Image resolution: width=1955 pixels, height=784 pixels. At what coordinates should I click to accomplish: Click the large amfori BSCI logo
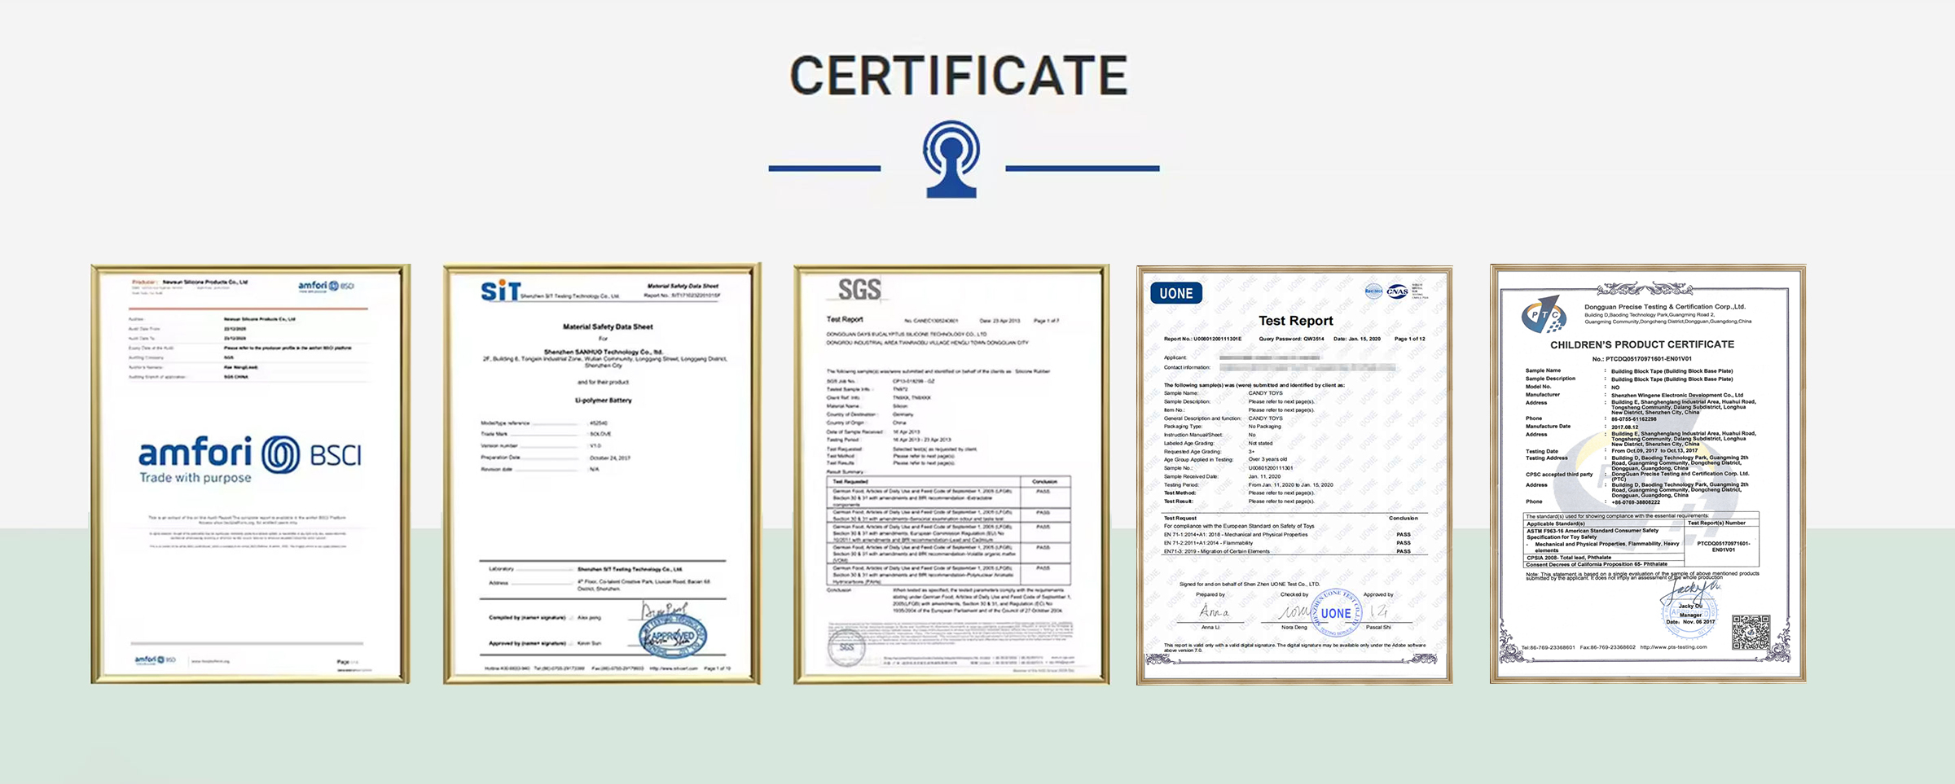click(250, 460)
